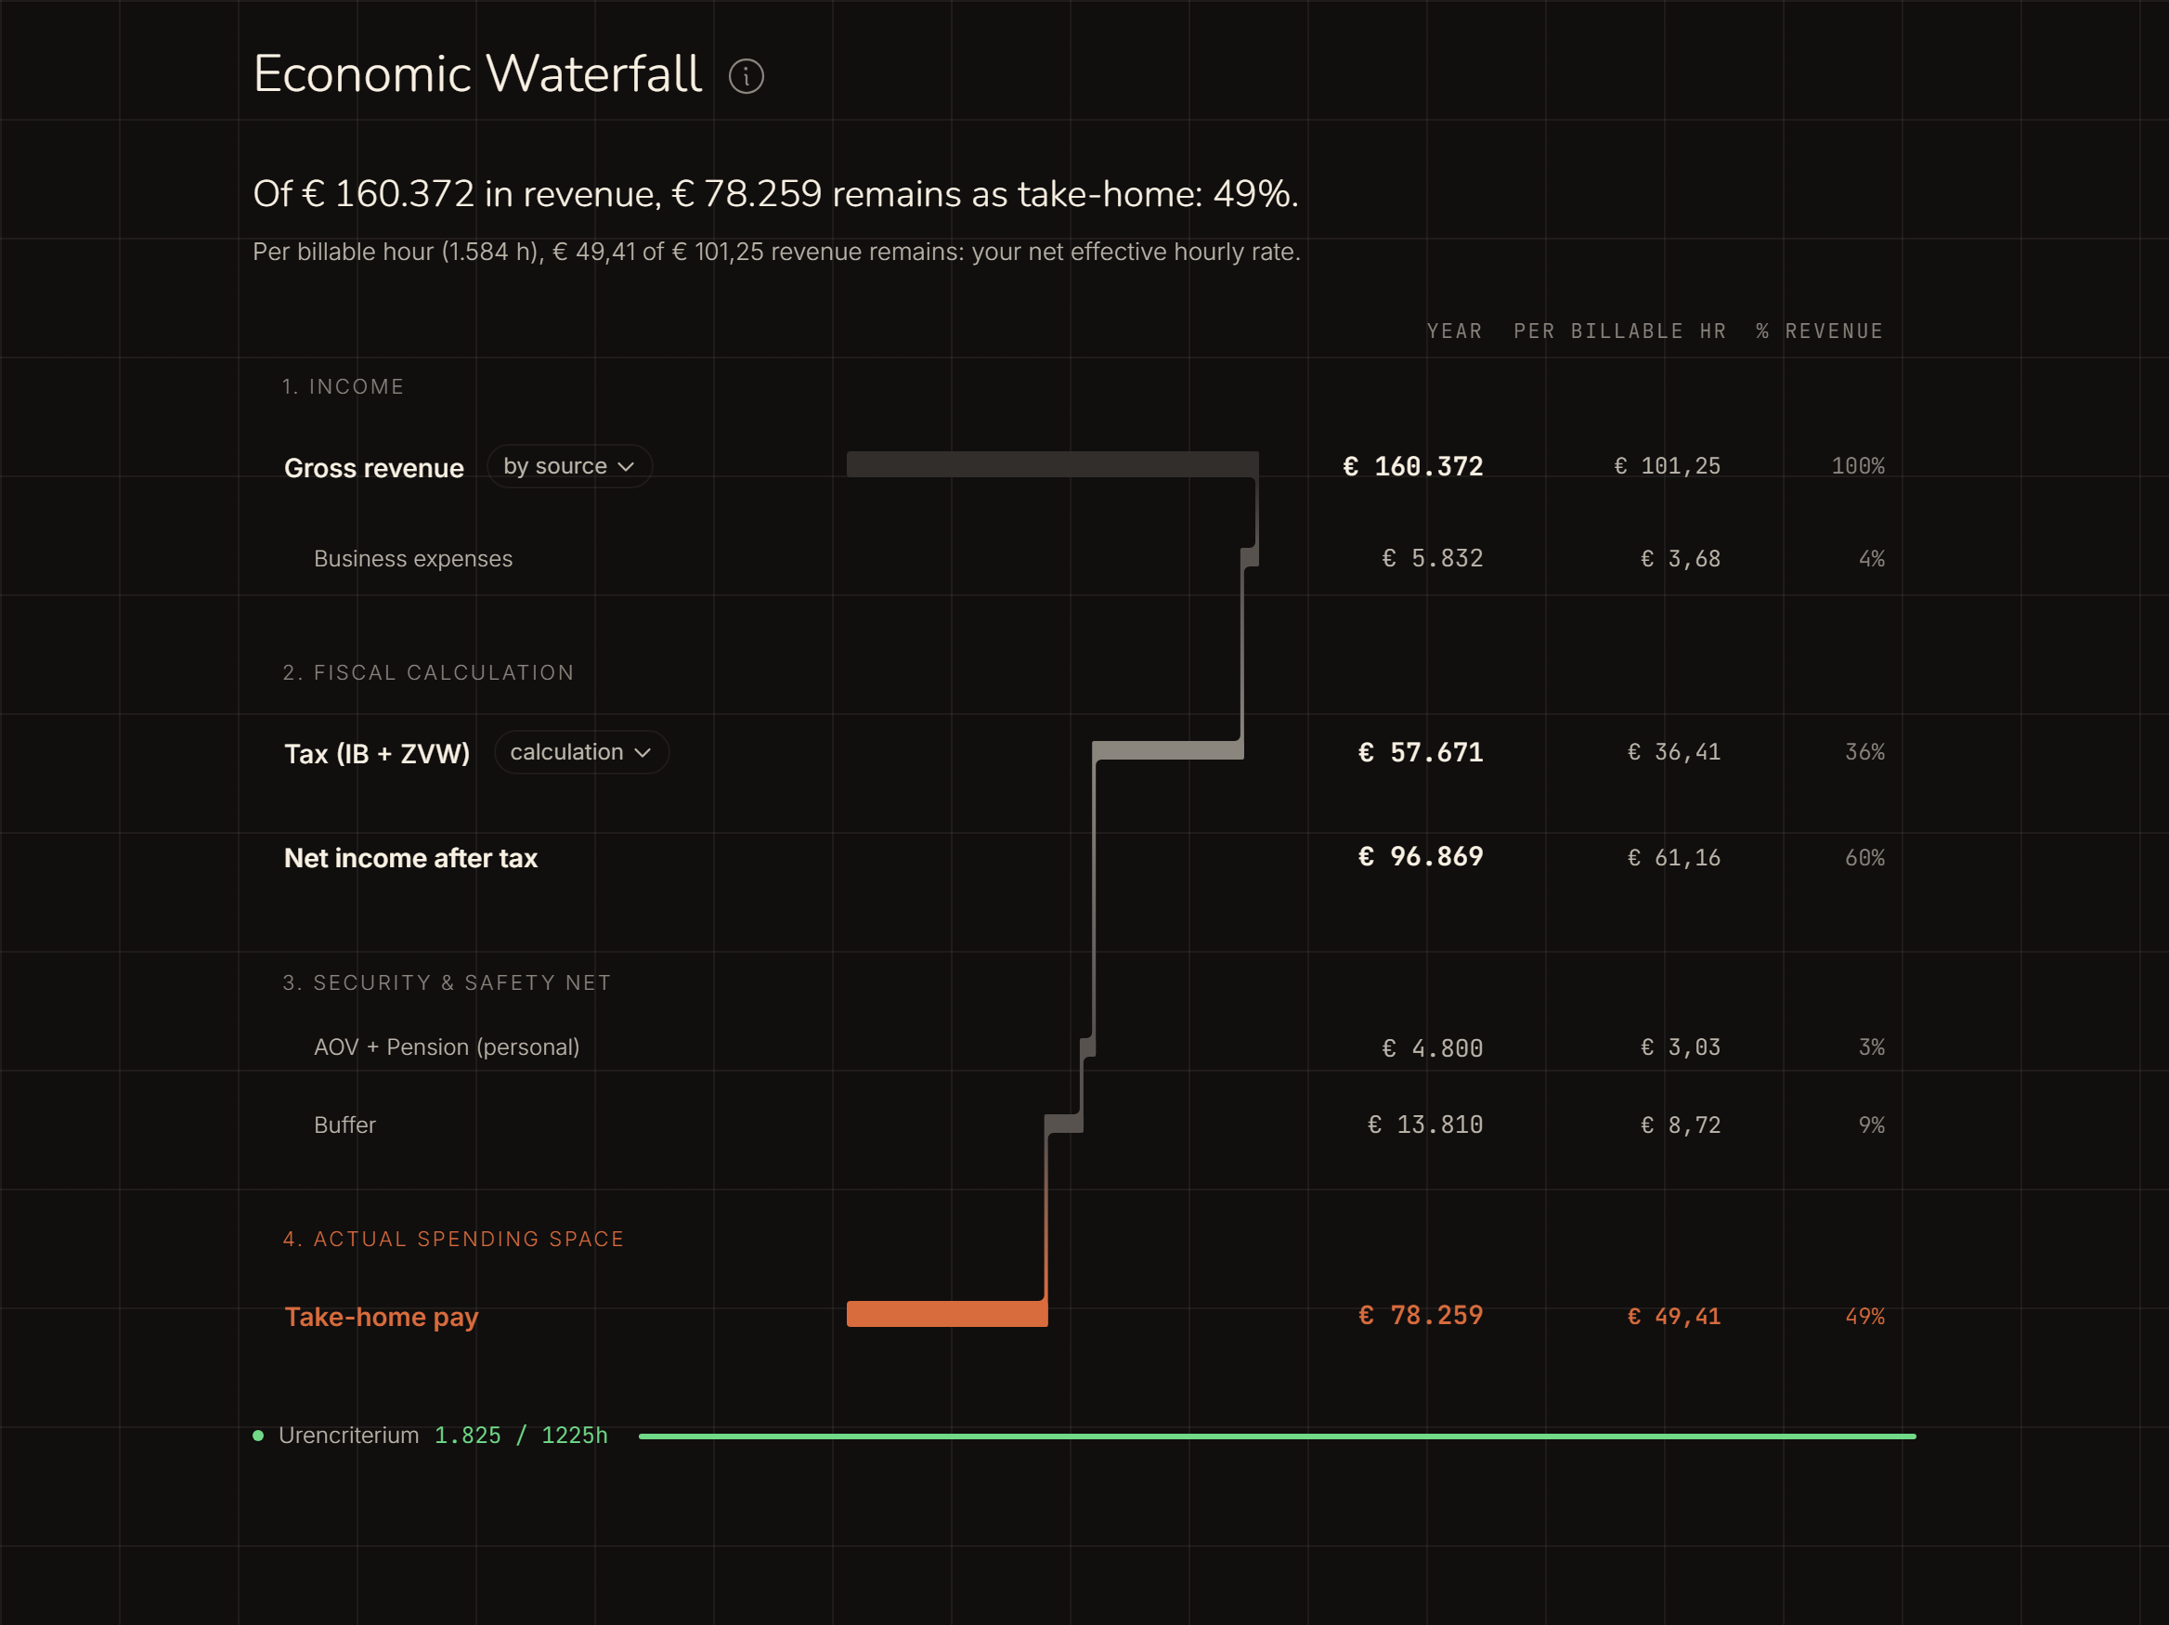Click the '€ 4.800' AOV amount
Image resolution: width=2169 pixels, height=1625 pixels.
1432,1048
